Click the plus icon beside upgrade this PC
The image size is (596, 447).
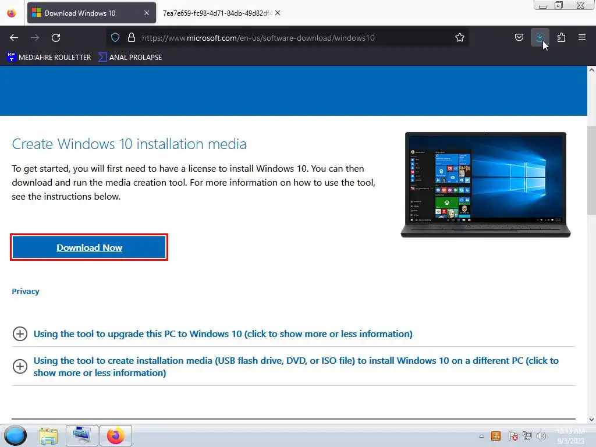pyautogui.click(x=20, y=334)
